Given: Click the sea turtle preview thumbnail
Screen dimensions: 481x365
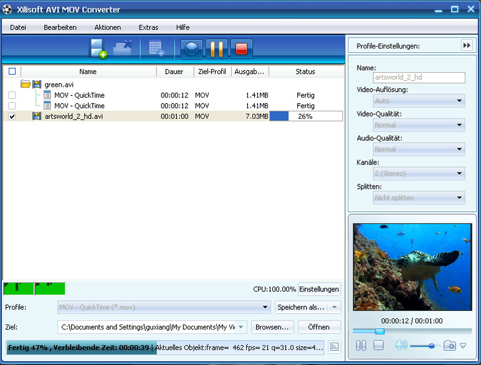Looking at the screenshot, I should pos(412,267).
